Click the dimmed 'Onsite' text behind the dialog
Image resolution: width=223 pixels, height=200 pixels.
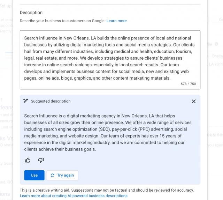[x=217, y=56]
